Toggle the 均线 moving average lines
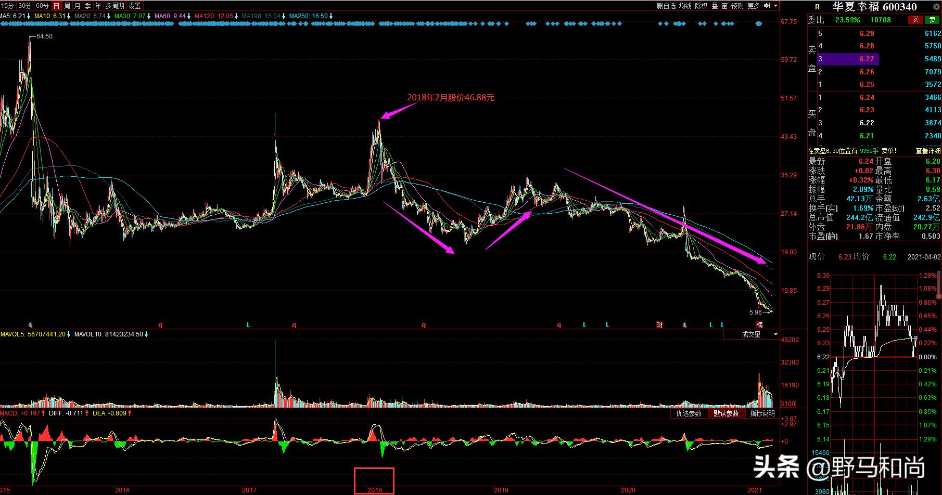Viewport: 942px width, 495px height. coord(685,6)
